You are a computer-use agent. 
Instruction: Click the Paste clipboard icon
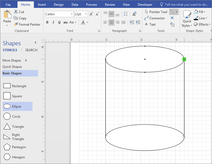7,14
